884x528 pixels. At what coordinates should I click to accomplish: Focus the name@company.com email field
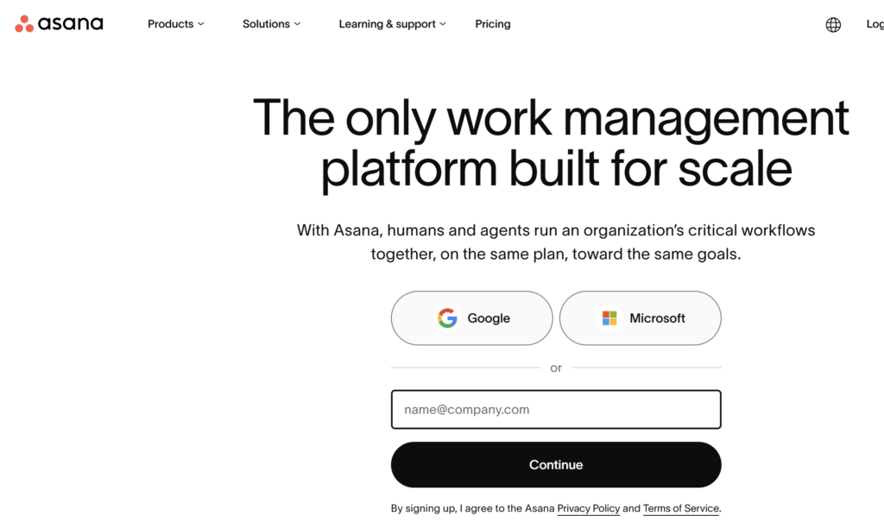556,410
